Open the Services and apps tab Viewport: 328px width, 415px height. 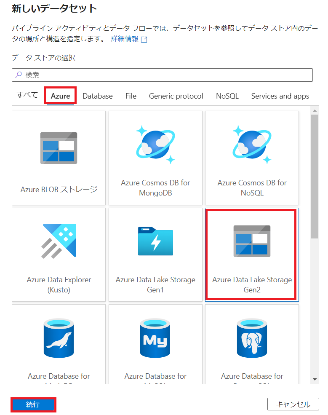(280, 96)
